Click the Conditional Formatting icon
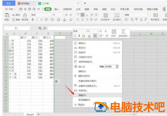This screenshot has width=167, height=116. pos(155,15)
